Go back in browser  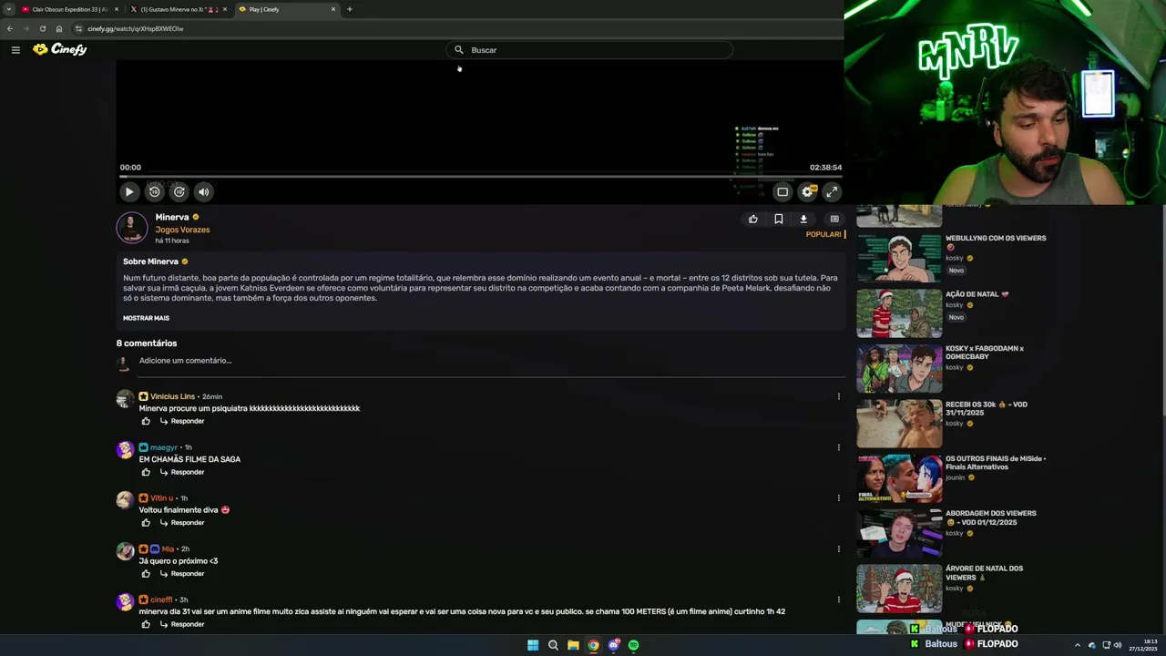pos(10,28)
